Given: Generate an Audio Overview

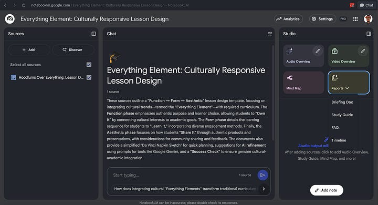Looking at the screenshot, I should click(x=303, y=56).
